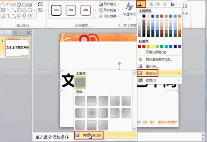Choose yellow from 标准色 standard colors
The width and height of the screenshot is (207, 142).
point(153,47)
